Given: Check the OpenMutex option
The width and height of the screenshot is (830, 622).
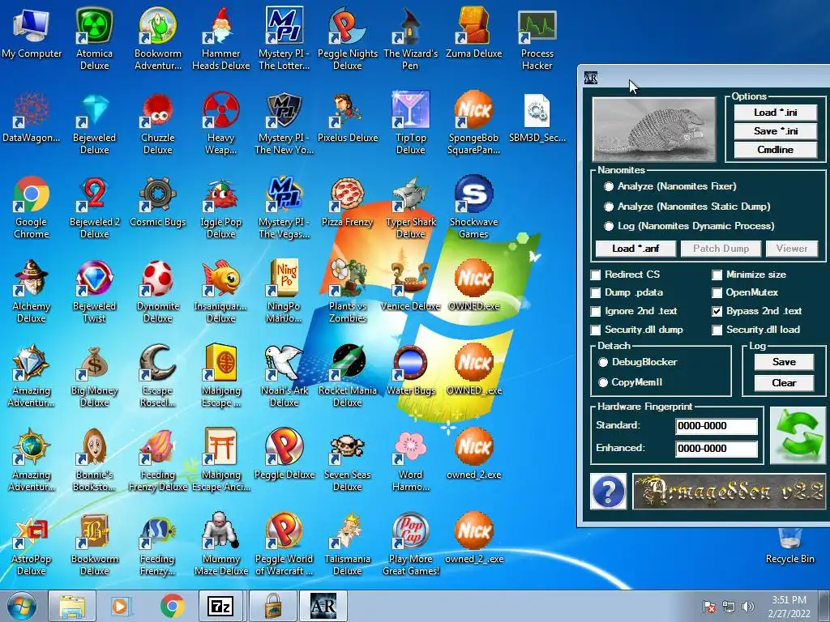Looking at the screenshot, I should tap(717, 293).
